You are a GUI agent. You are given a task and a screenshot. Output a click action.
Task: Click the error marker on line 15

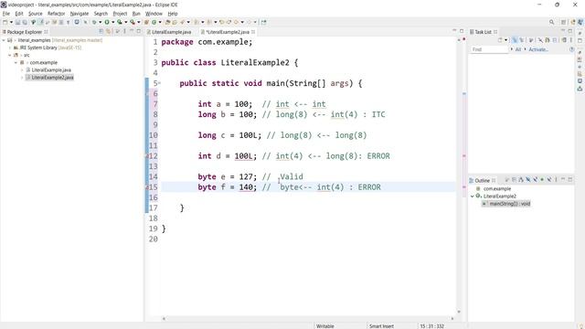[x=147, y=187]
